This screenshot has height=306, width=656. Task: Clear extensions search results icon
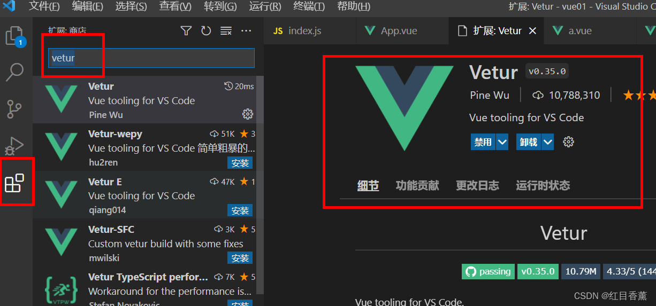226,31
